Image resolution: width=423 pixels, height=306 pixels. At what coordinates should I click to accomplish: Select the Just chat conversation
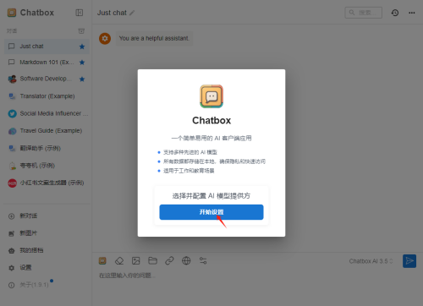47,46
